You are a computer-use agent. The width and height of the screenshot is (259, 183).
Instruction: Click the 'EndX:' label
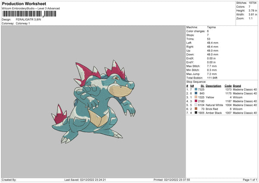[x=190, y=58]
